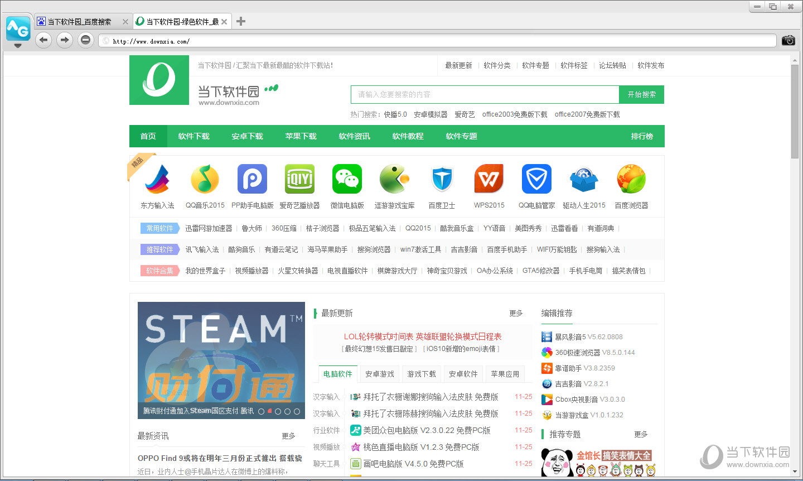Click the 搞笑表情大全 topic thumbnail

(598, 462)
